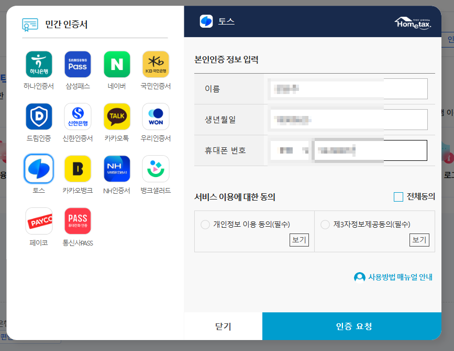Screen dimensions: 454x351
Task: Select the Dream certificate (드림인증) icon
Action: [39, 116]
